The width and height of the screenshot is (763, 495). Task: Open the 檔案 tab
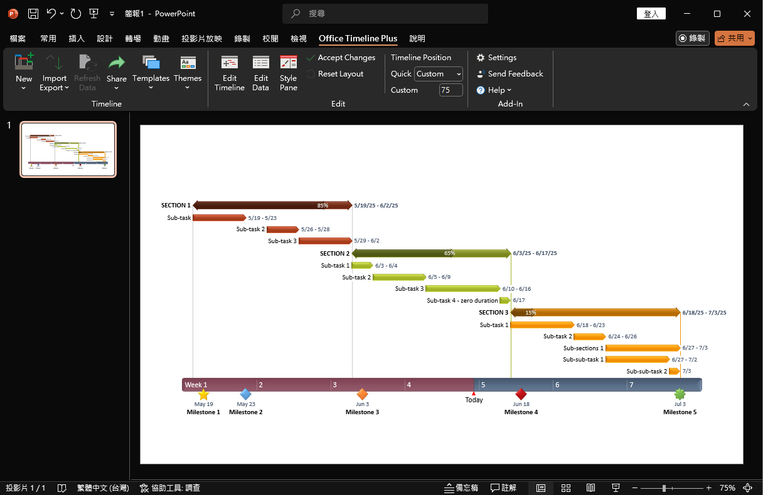[x=18, y=39]
